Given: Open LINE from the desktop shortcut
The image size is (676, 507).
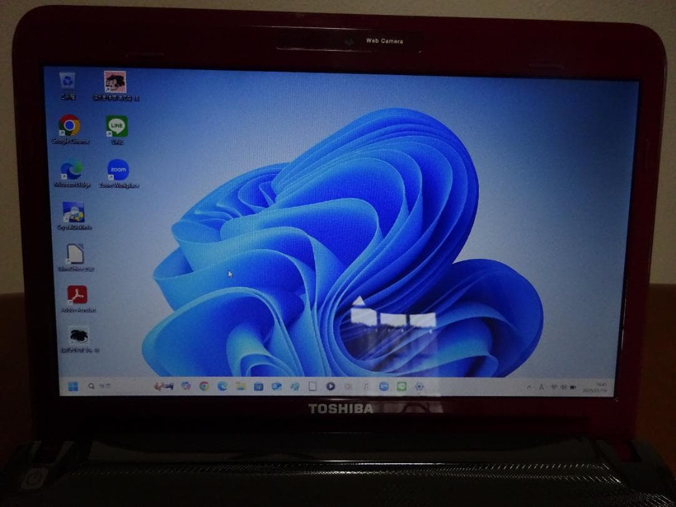Looking at the screenshot, I should pos(118,126).
